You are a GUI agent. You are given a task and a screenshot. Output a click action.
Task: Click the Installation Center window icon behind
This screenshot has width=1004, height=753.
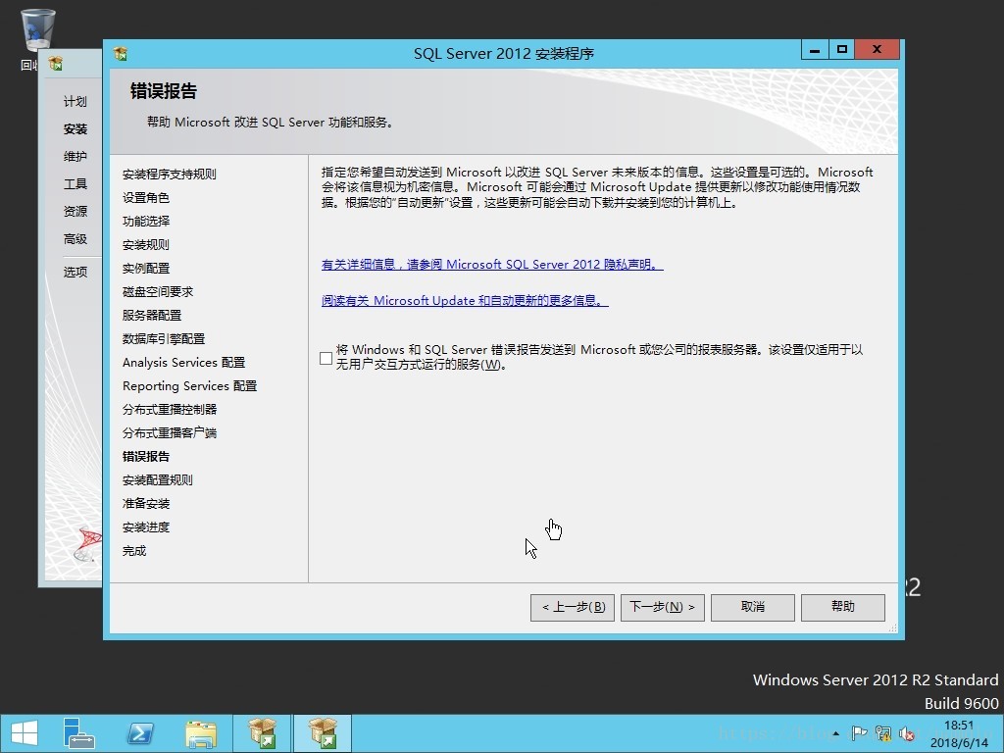[x=56, y=64]
